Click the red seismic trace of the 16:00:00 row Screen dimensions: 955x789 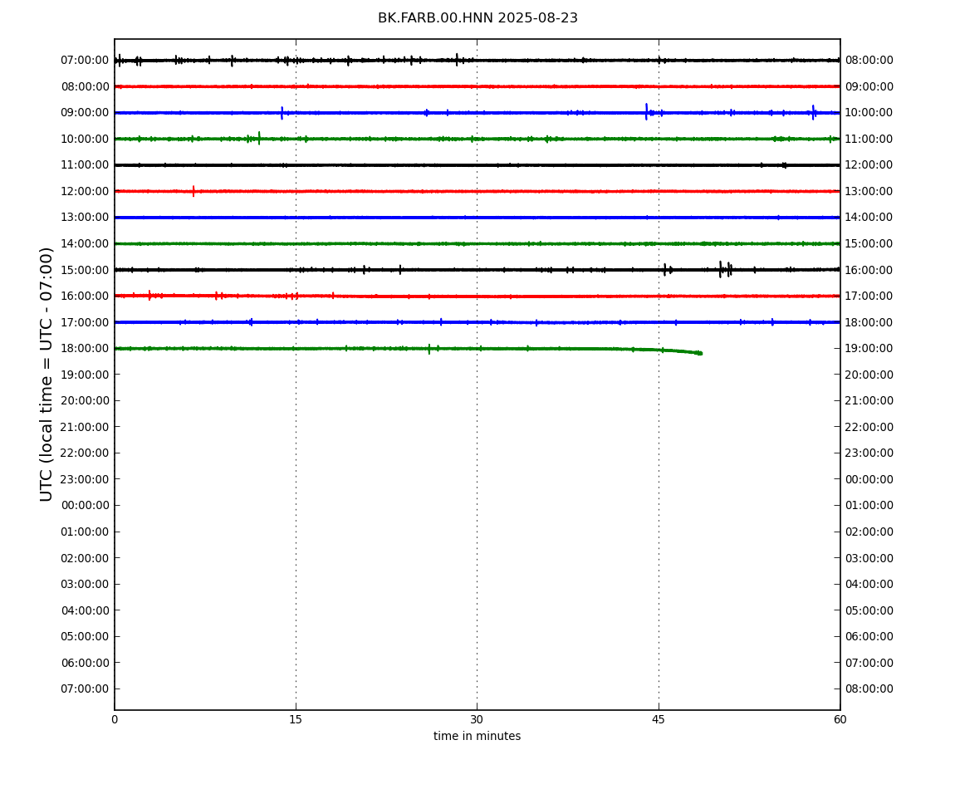[x=477, y=296]
